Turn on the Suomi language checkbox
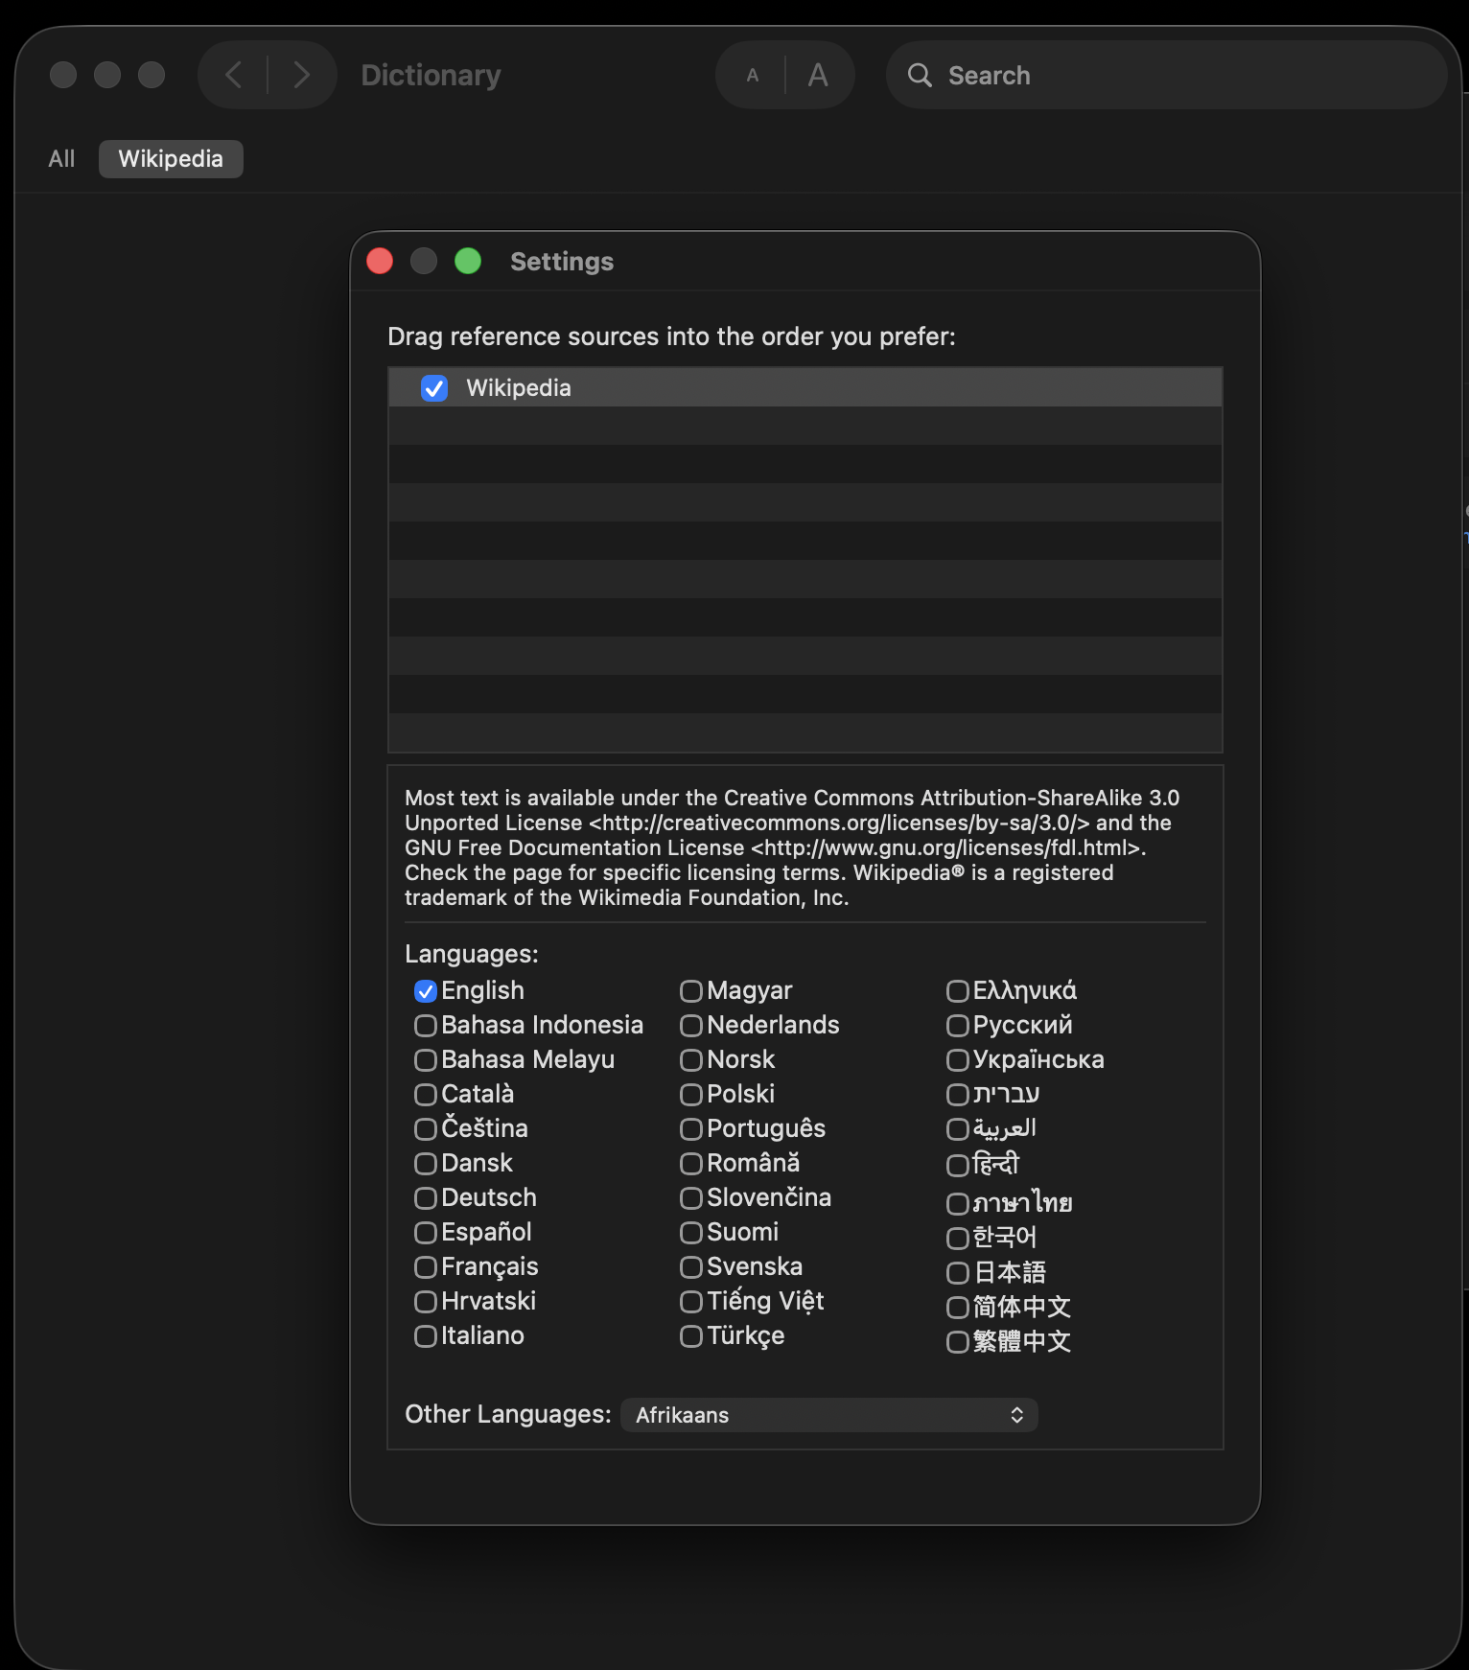The height and width of the screenshot is (1670, 1469). click(x=691, y=1233)
